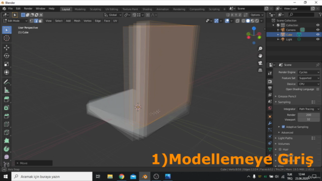Open the Integrator Path Tracing dropdown
The width and height of the screenshot is (322, 181).
coord(309,109)
